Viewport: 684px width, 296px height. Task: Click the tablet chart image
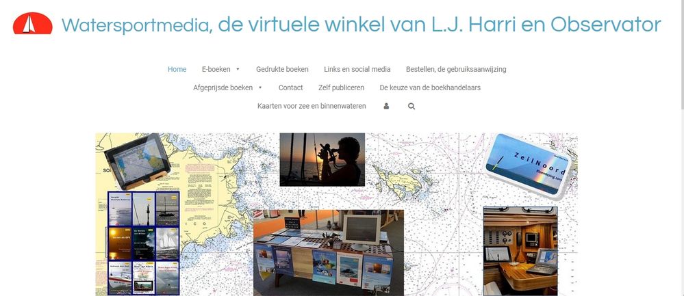pyautogui.click(x=138, y=161)
